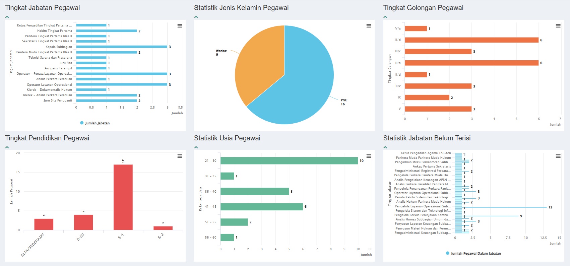Screen dimensions: 570x266
Task: Click the Kelompok Usia axis title
Action: [200, 199]
